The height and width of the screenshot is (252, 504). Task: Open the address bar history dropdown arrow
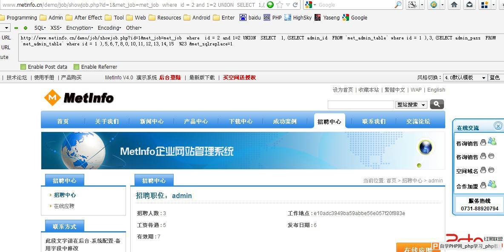pyautogui.click(x=288, y=5)
